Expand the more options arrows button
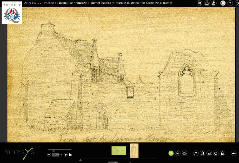Screen dimensions: 239x163 (x=233, y=153)
